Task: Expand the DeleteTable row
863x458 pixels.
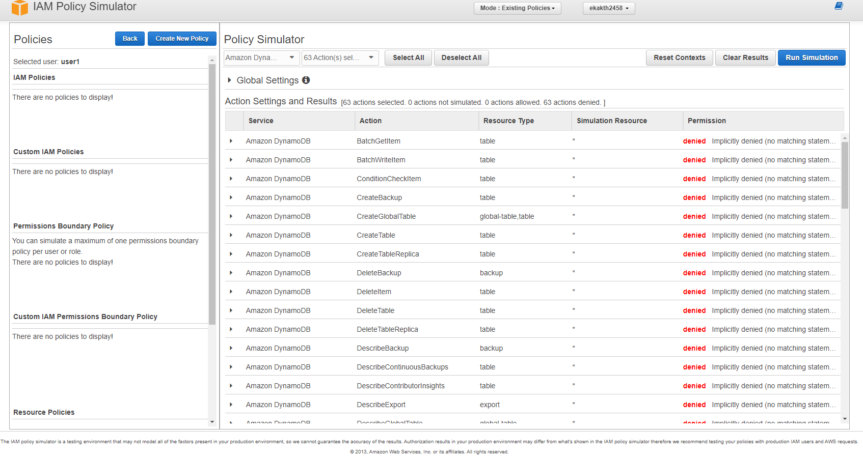Action: coord(231,310)
